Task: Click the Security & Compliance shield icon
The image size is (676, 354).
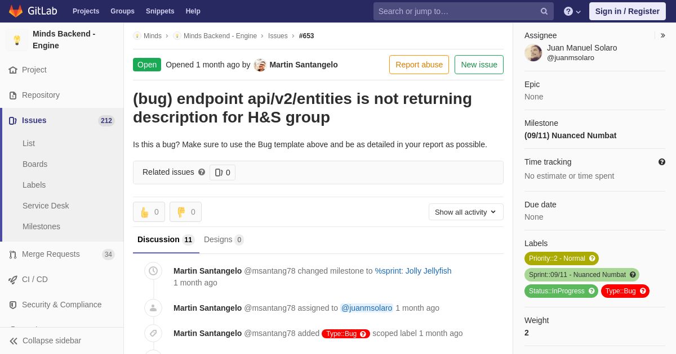Action: 13,305
